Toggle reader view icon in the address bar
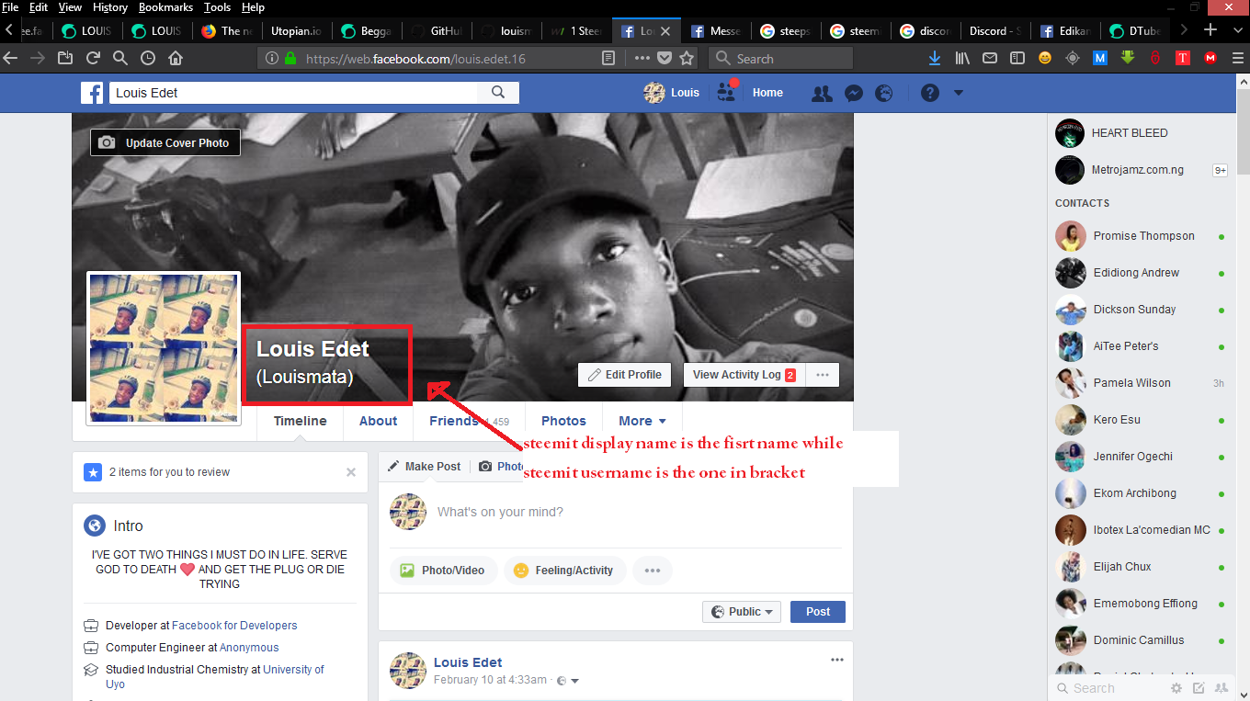The height and width of the screenshot is (701, 1250). coord(608,58)
